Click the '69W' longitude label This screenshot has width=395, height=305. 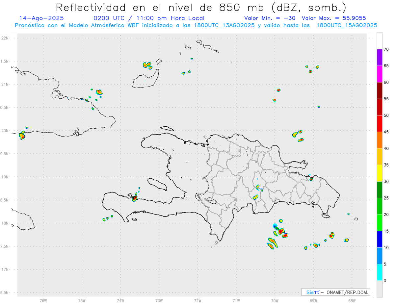click(x=313, y=301)
